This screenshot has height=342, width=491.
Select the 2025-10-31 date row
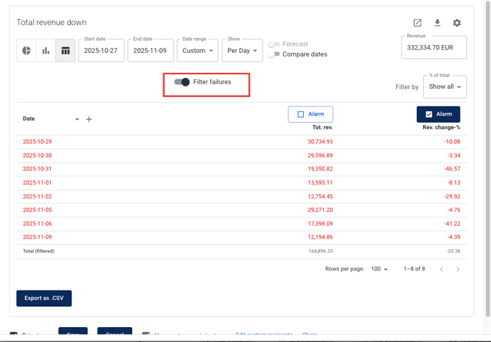coord(37,169)
